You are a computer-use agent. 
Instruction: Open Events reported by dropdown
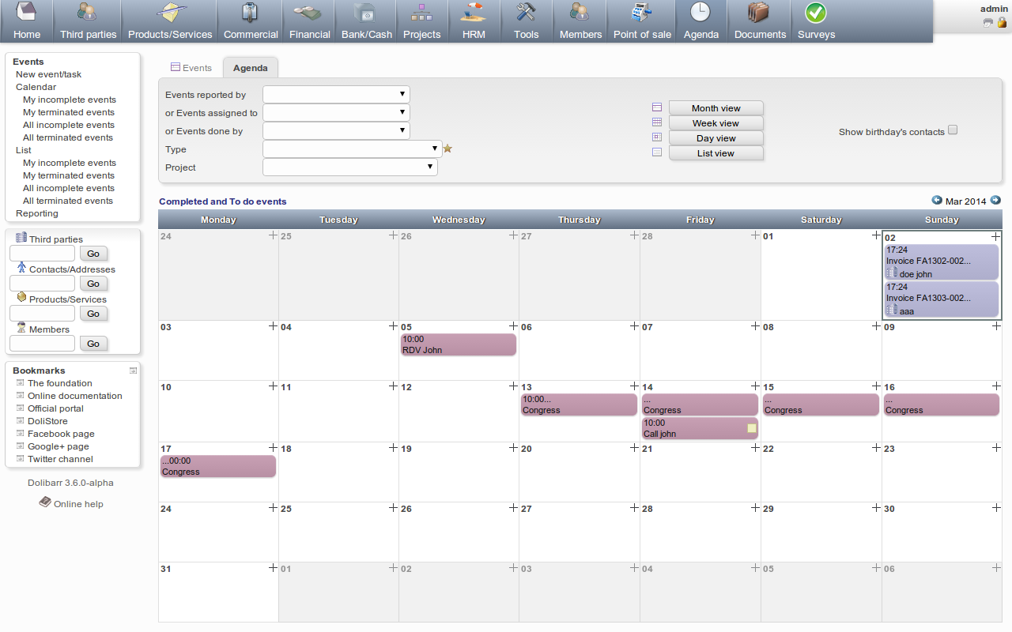336,95
